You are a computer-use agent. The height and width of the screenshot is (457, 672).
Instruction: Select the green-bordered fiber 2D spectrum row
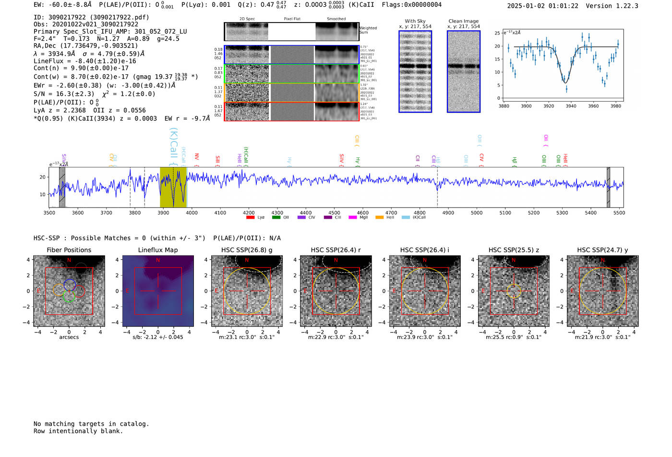click(x=291, y=74)
